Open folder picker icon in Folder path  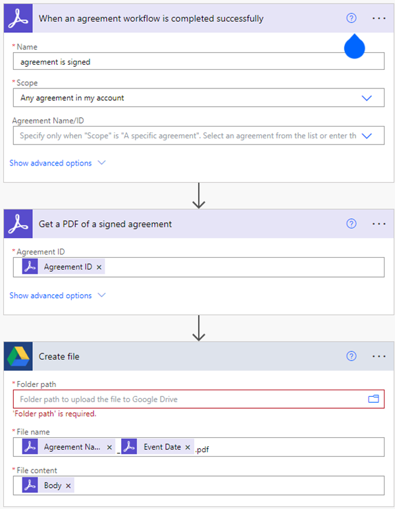coord(373,399)
